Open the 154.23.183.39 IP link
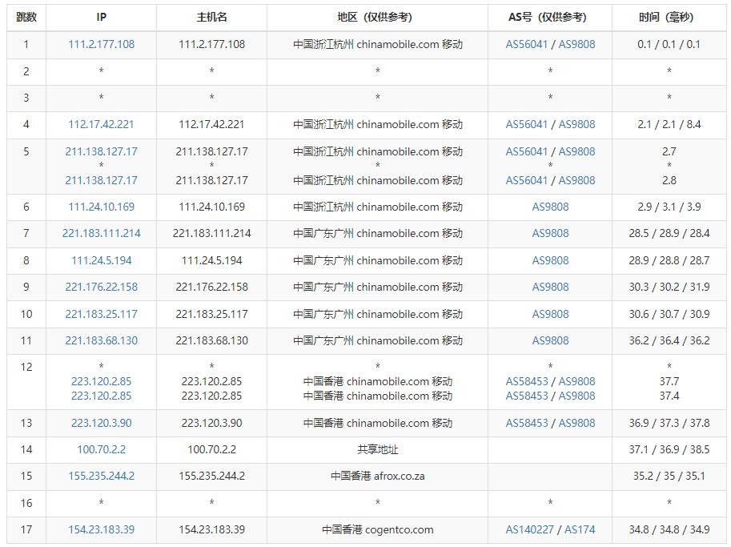731x547 pixels. 101,529
